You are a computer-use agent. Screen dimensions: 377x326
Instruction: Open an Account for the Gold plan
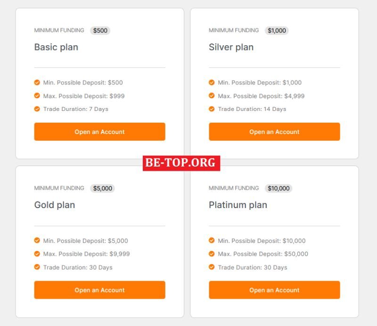(100, 290)
